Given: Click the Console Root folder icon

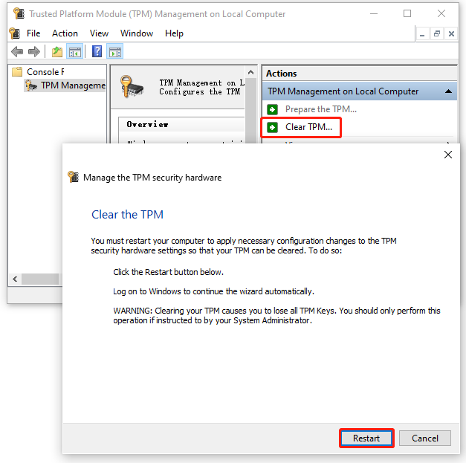Looking at the screenshot, I should [x=17, y=71].
